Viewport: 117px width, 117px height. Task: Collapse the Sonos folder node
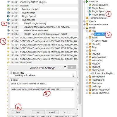(x=85, y=28)
